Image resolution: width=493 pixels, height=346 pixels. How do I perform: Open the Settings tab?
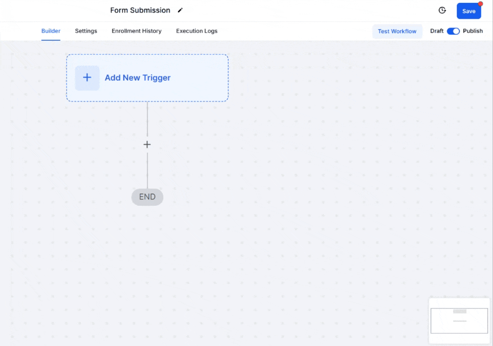coord(86,31)
